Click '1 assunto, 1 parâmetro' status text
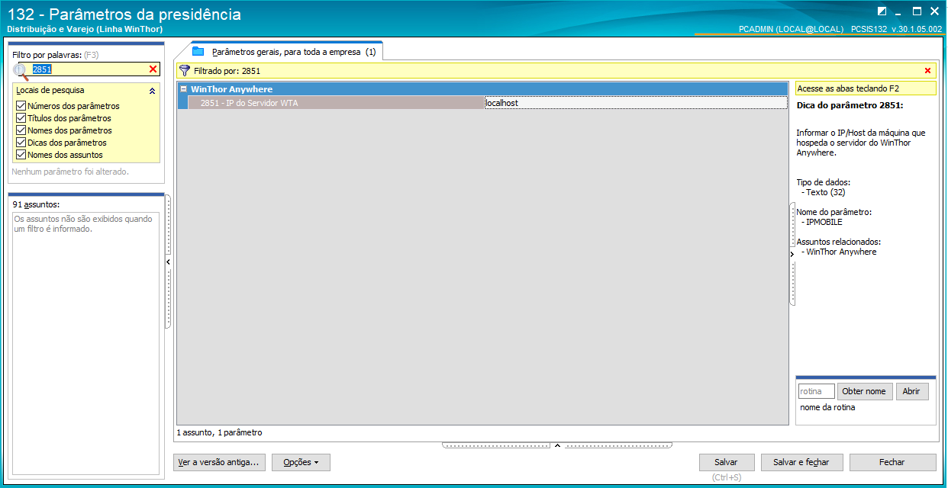Viewport: 948px width, 488px height. click(x=219, y=432)
